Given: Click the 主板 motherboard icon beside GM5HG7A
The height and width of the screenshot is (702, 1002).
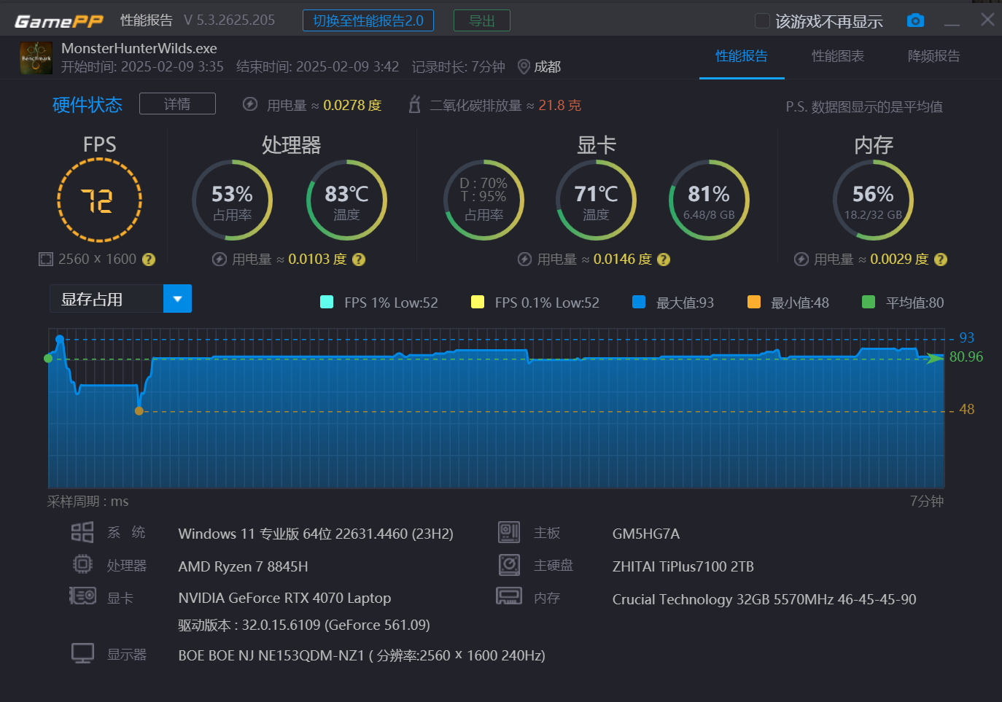Looking at the screenshot, I should (509, 532).
